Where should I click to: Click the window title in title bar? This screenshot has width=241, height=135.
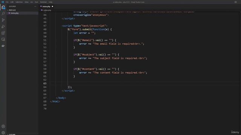129,2
